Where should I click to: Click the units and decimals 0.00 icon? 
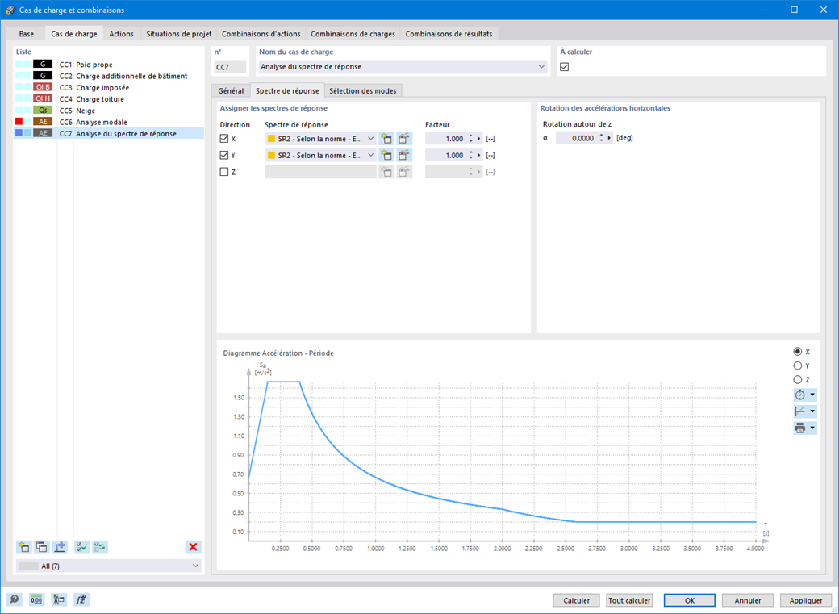click(36, 599)
